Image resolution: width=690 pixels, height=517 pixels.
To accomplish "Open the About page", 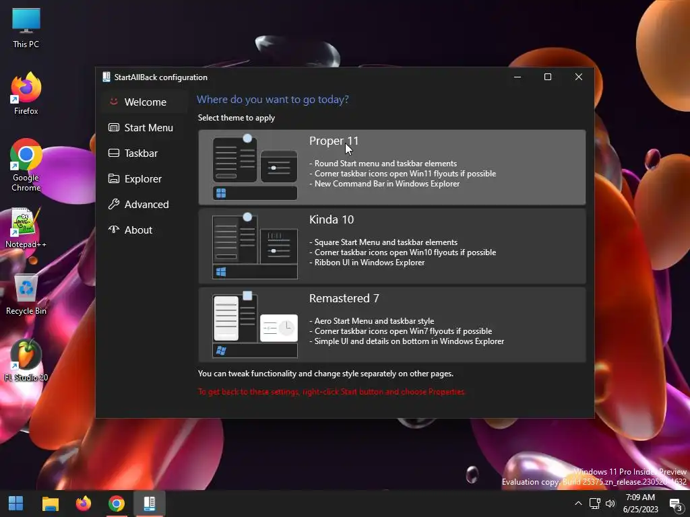I will pyautogui.click(x=144, y=230).
